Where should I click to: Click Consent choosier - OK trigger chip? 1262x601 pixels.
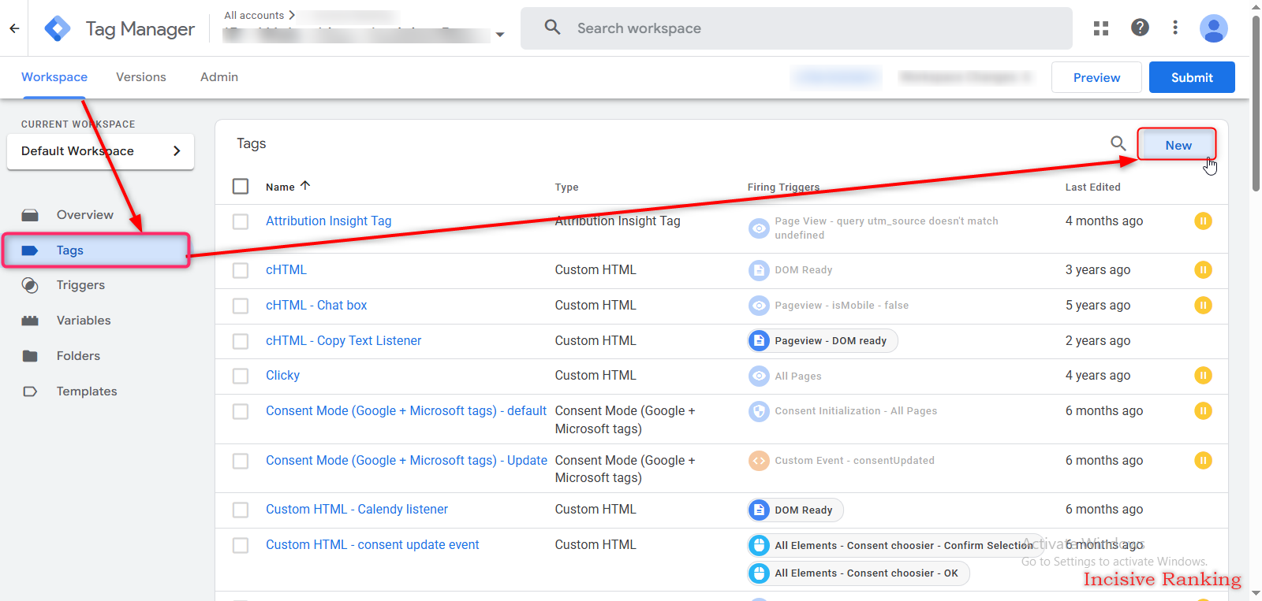(x=857, y=573)
